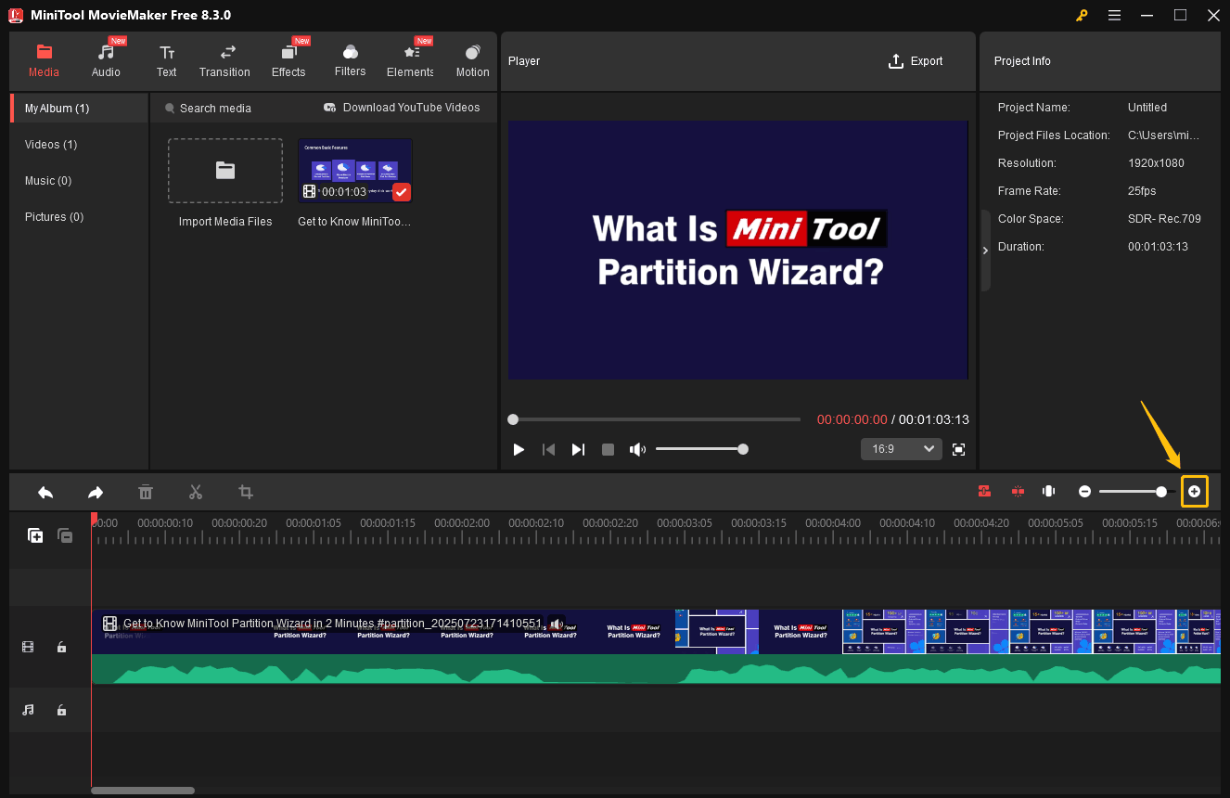Click the Untitled project name
This screenshot has height=798, width=1230.
point(1147,108)
